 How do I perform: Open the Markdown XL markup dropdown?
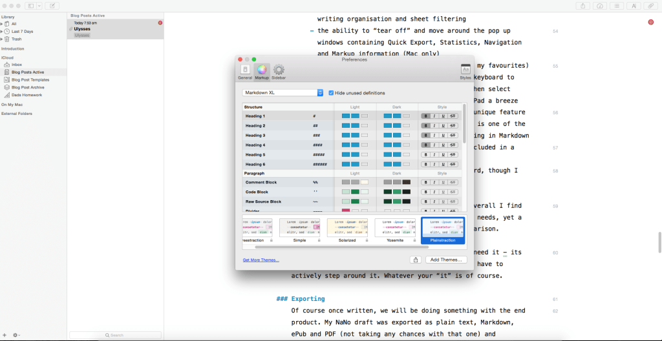[x=283, y=93]
